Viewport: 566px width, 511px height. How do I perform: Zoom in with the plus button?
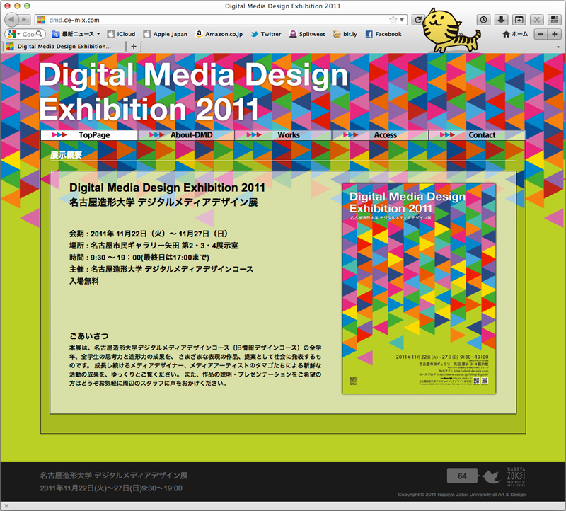554,34
